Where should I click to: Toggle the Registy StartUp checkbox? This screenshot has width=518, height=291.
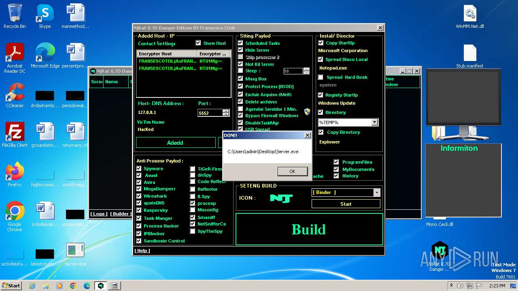point(321,95)
